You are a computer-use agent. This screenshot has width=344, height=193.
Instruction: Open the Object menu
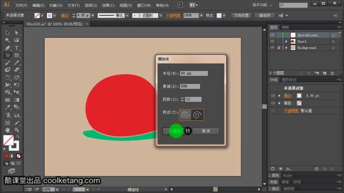56,5
